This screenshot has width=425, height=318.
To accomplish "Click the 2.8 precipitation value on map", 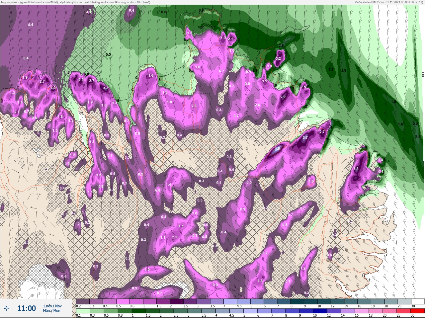I will [x=281, y=45].
